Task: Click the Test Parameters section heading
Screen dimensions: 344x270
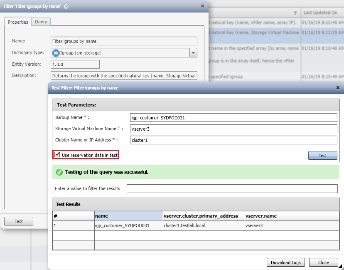Action: click(76, 105)
